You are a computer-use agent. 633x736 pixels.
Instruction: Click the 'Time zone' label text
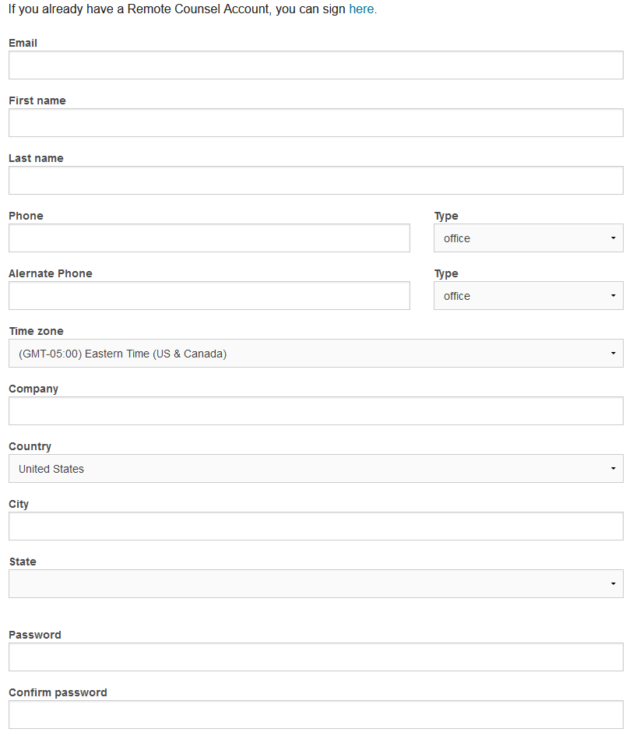click(36, 331)
